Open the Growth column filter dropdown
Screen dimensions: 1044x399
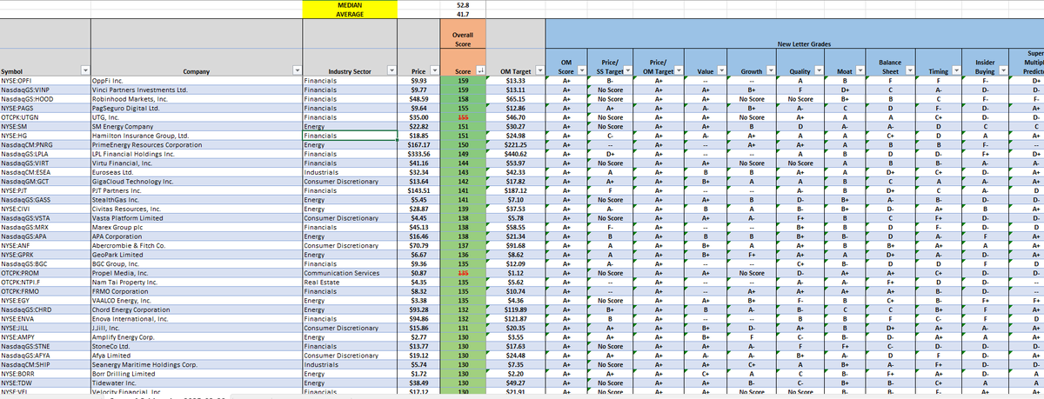point(769,71)
